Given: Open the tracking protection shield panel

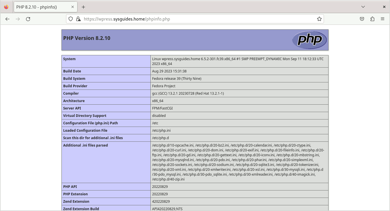Looking at the screenshot, I should coord(70,19).
